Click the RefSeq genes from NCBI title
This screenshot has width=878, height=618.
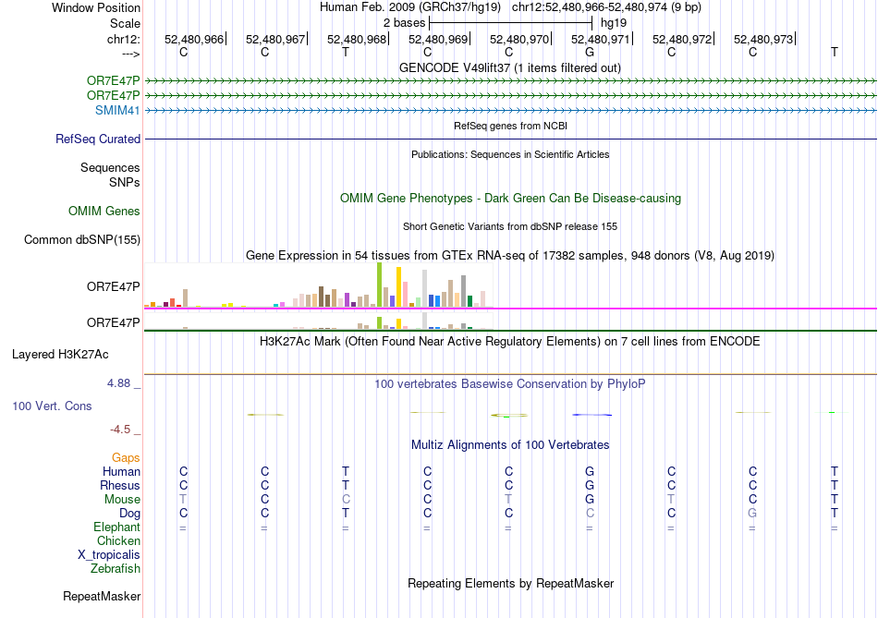510,126
